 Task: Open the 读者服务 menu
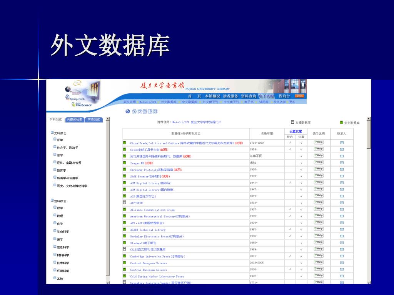tap(230, 96)
